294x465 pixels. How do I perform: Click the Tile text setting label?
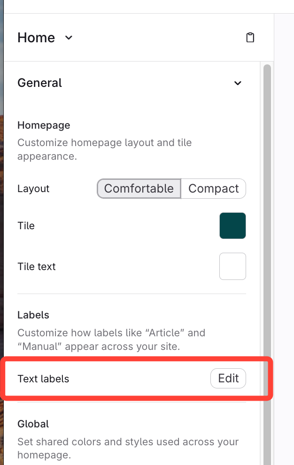[37, 266]
